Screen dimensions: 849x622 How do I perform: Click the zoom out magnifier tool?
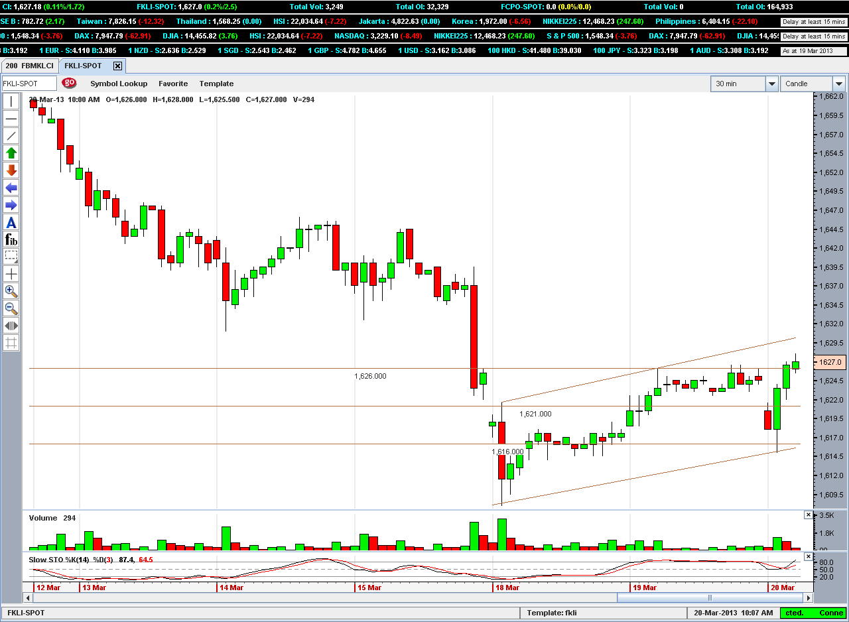point(11,308)
